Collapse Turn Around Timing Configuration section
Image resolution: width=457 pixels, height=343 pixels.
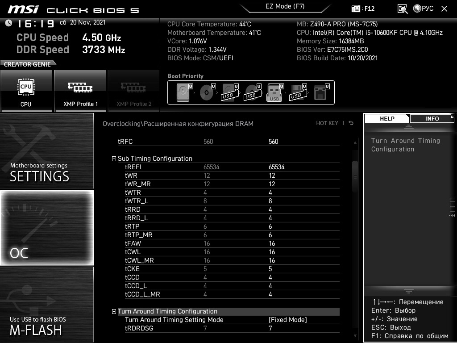click(114, 311)
